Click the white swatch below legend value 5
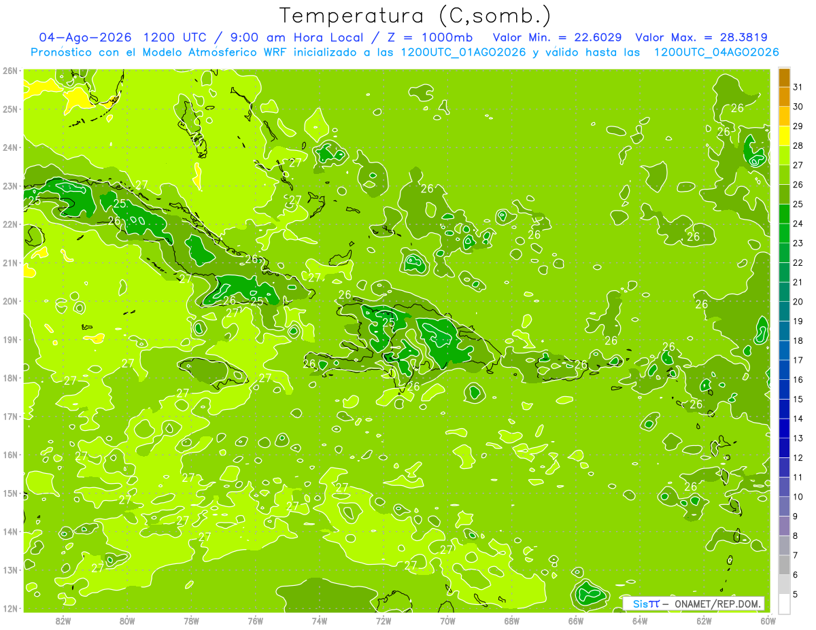Viewport: 816px width, 630px height. [784, 603]
